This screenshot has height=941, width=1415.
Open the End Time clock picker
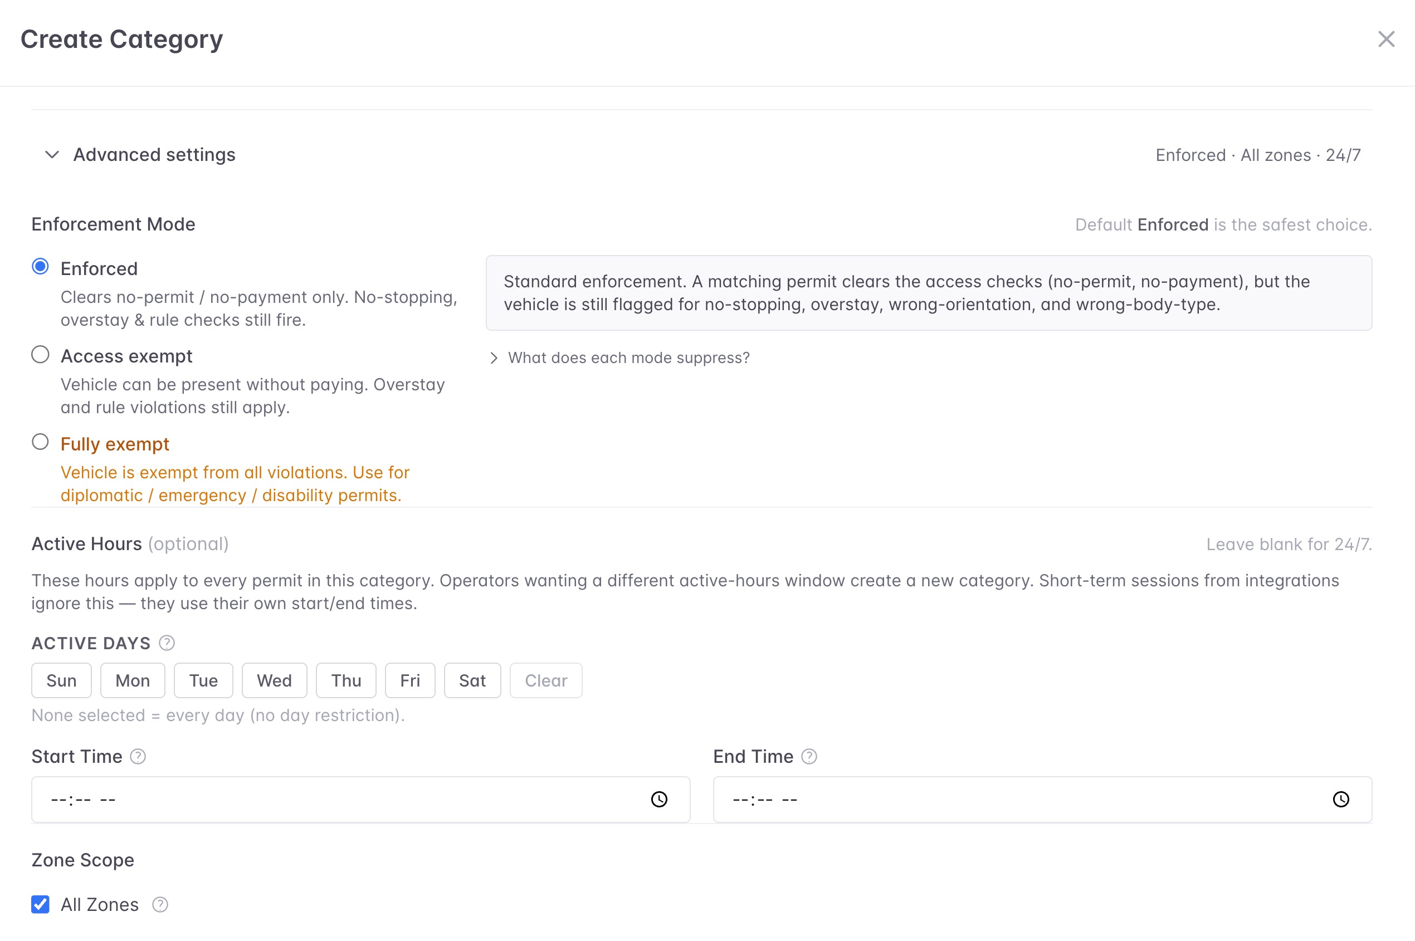pyautogui.click(x=1341, y=800)
